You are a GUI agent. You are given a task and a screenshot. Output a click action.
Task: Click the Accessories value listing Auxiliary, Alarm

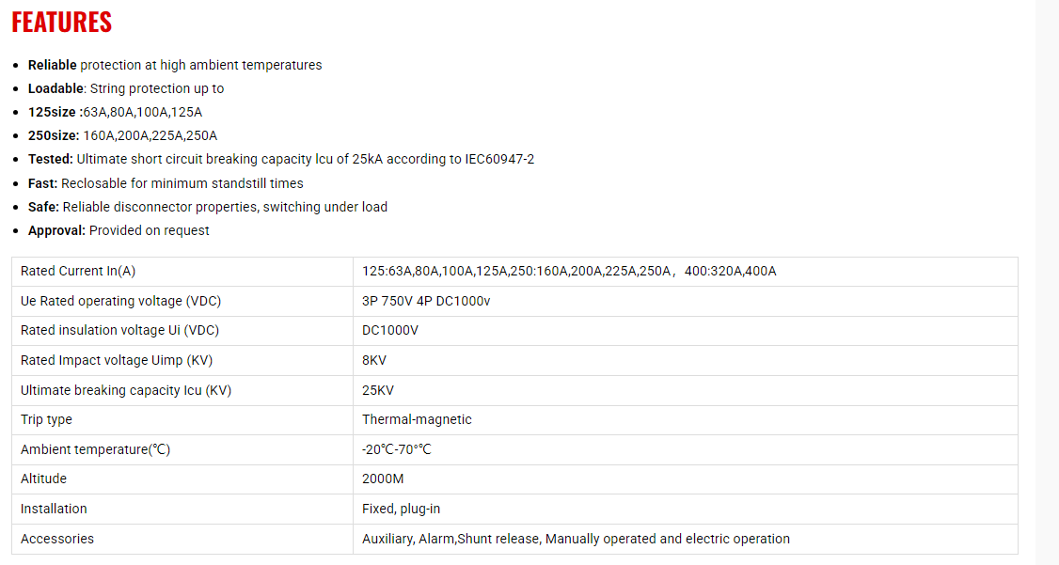[576, 539]
